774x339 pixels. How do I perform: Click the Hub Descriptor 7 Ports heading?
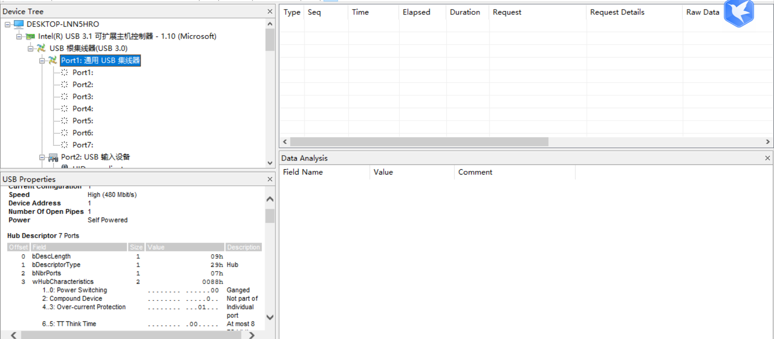tap(43, 236)
